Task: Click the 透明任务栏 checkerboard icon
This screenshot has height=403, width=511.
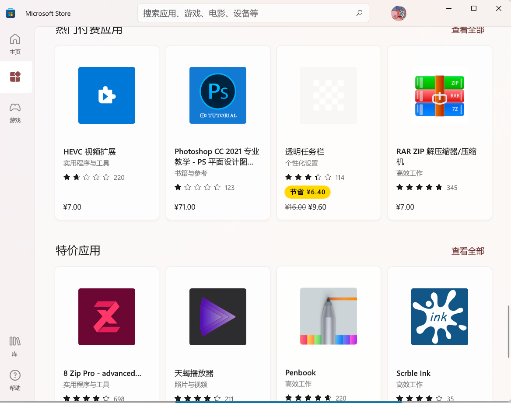Action: (329, 95)
